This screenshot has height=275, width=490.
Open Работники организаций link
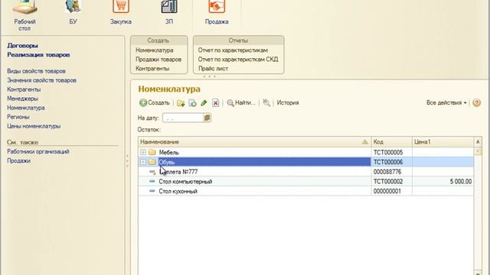[38, 151]
